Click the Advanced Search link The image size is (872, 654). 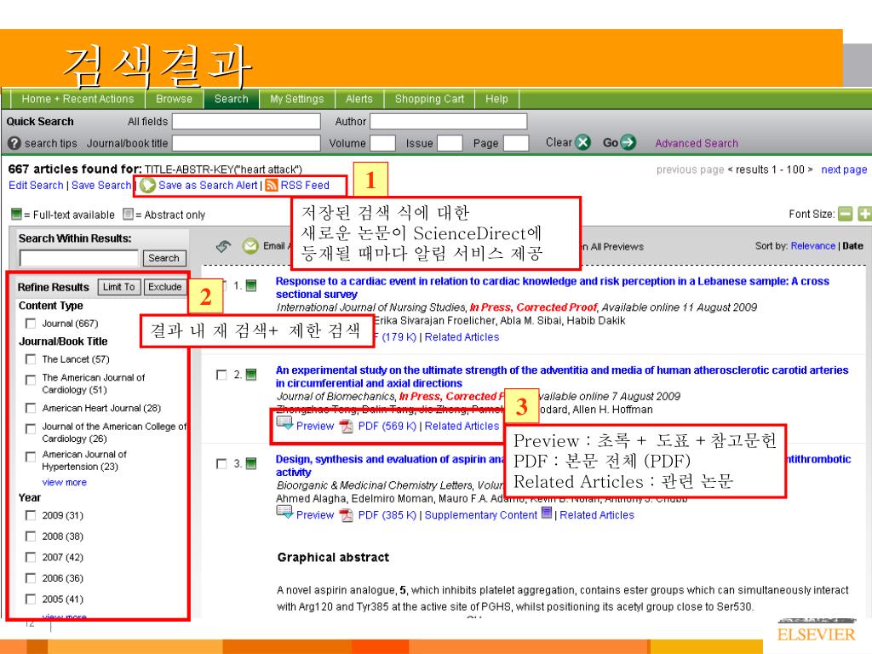[697, 143]
